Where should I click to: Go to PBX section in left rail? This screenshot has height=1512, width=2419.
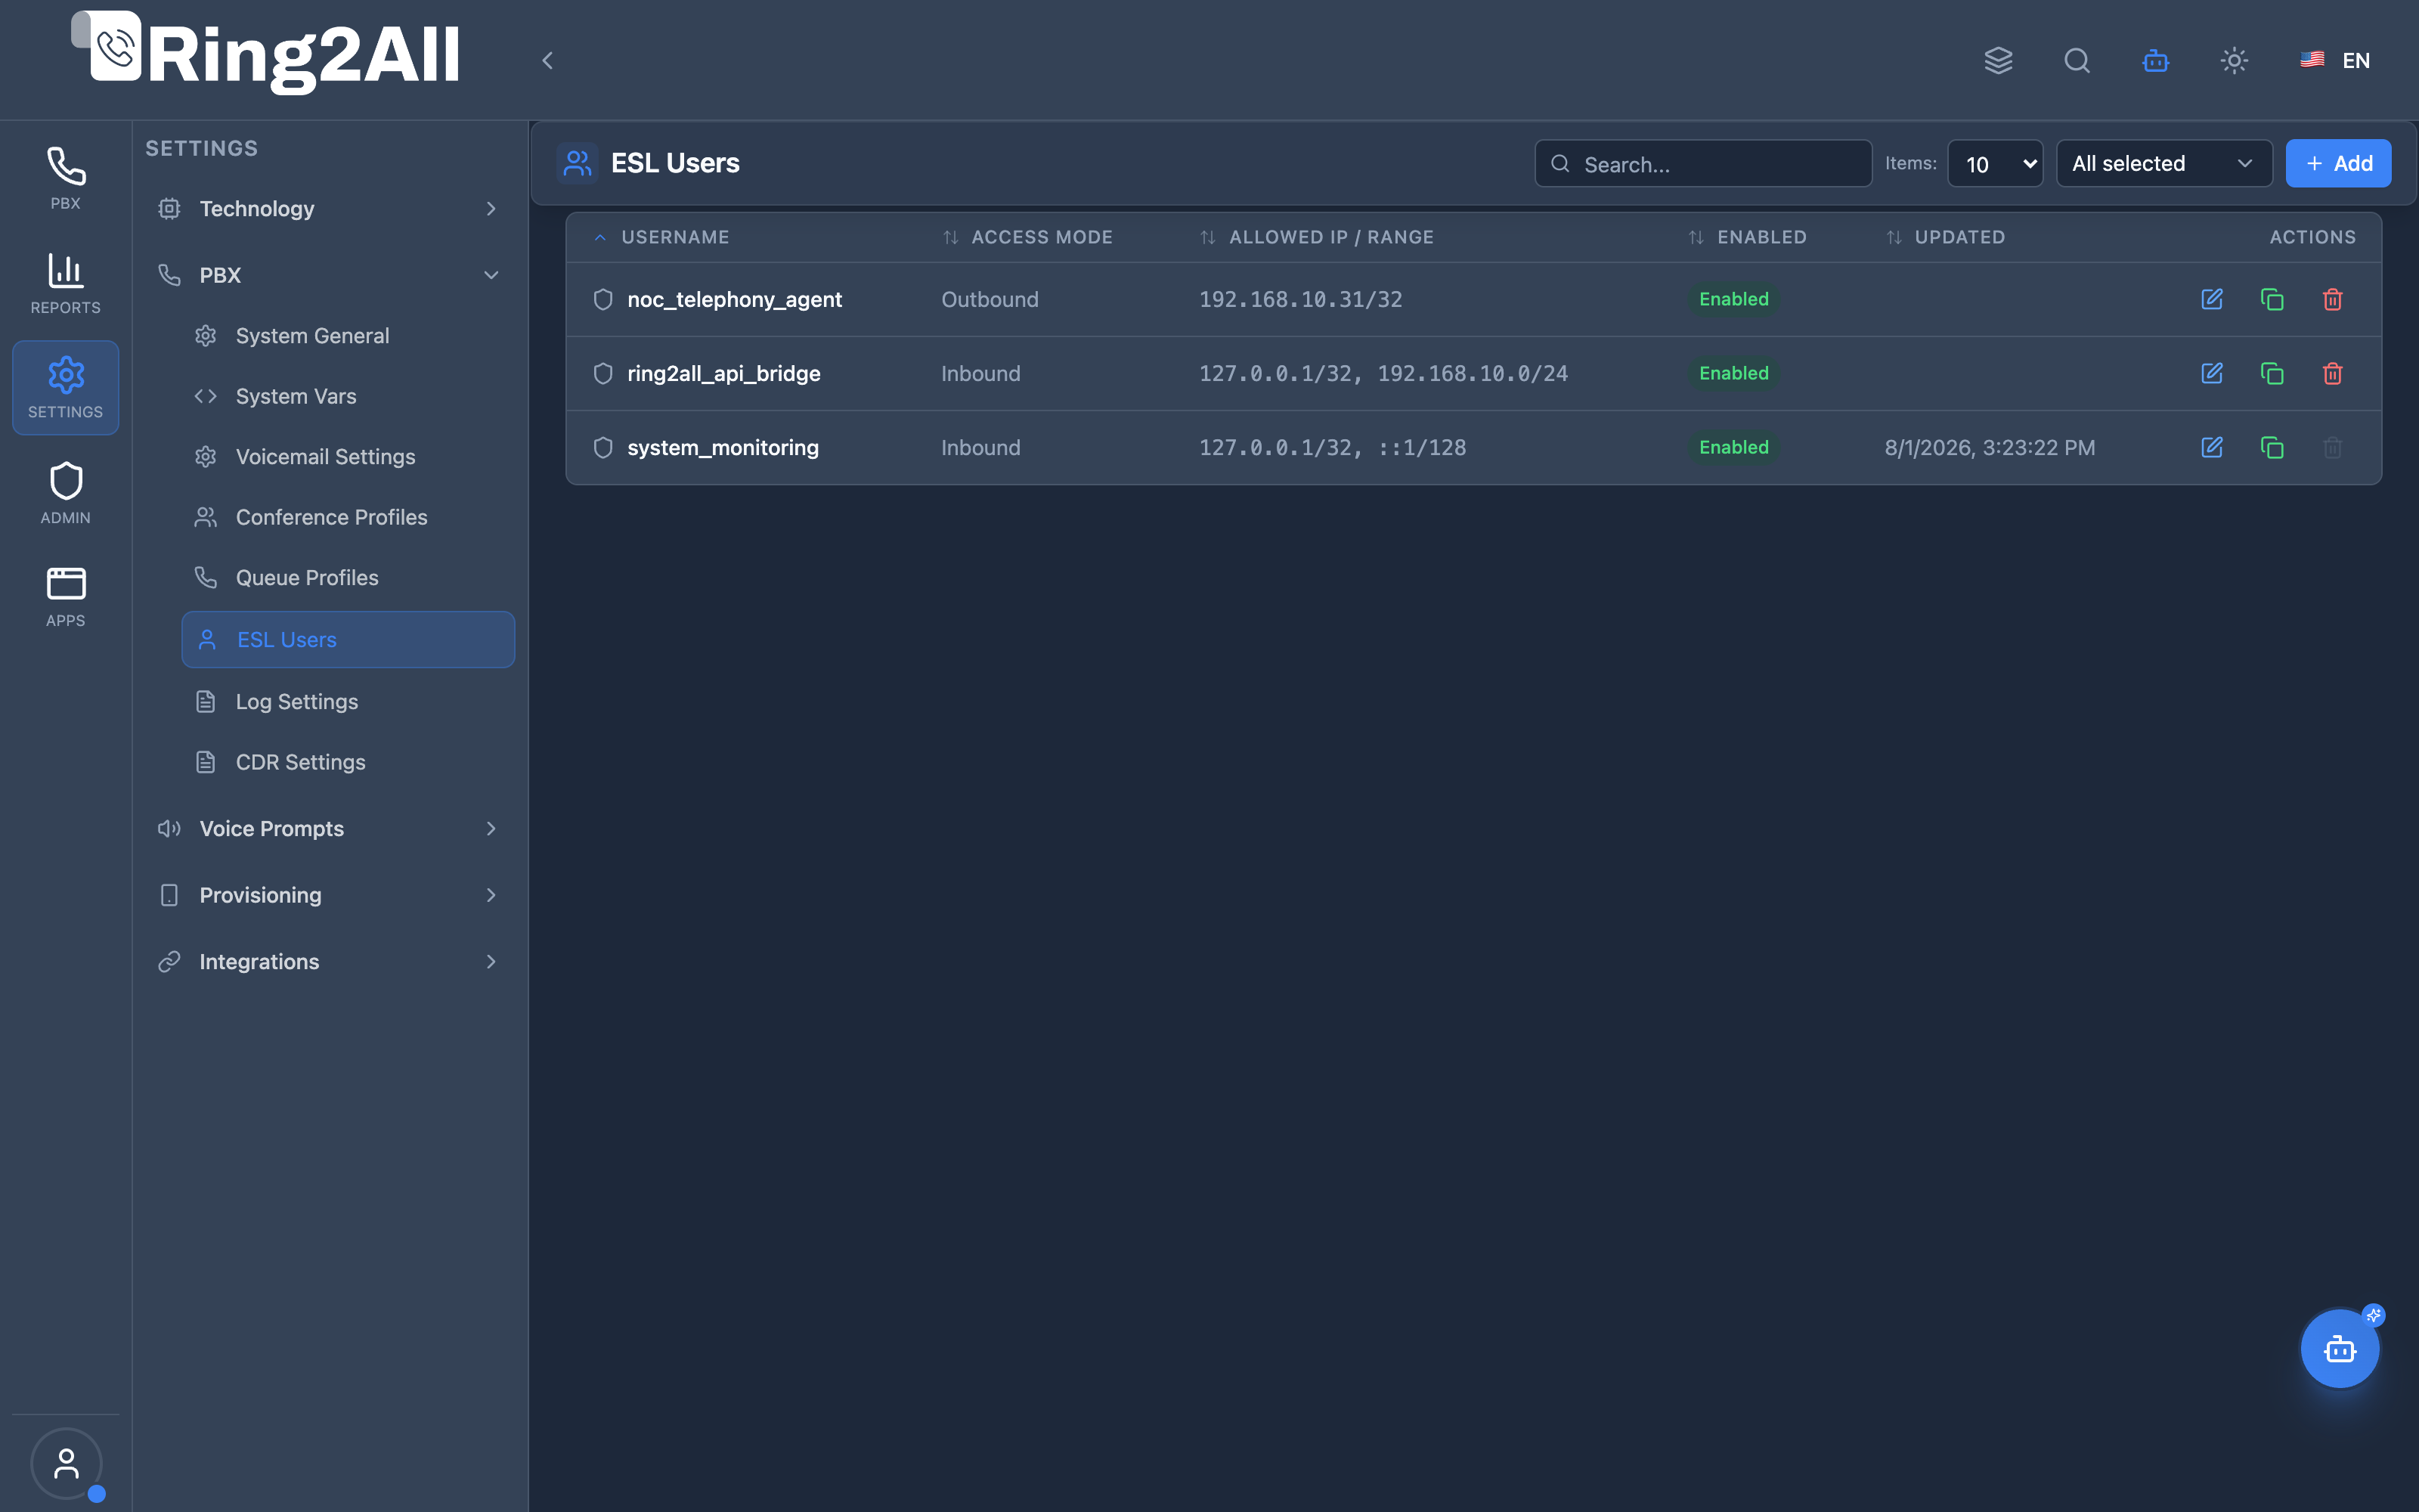pos(66,178)
